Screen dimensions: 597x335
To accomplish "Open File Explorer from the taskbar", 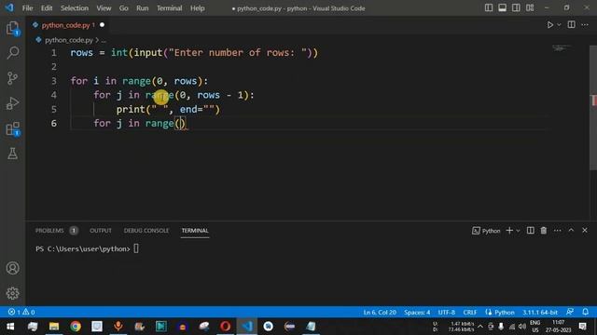I will (54, 327).
